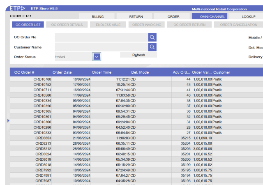This screenshot has height=185, width=263.
Task: Select the OC ORDER LIST sub-tab
Action: click(28, 25)
